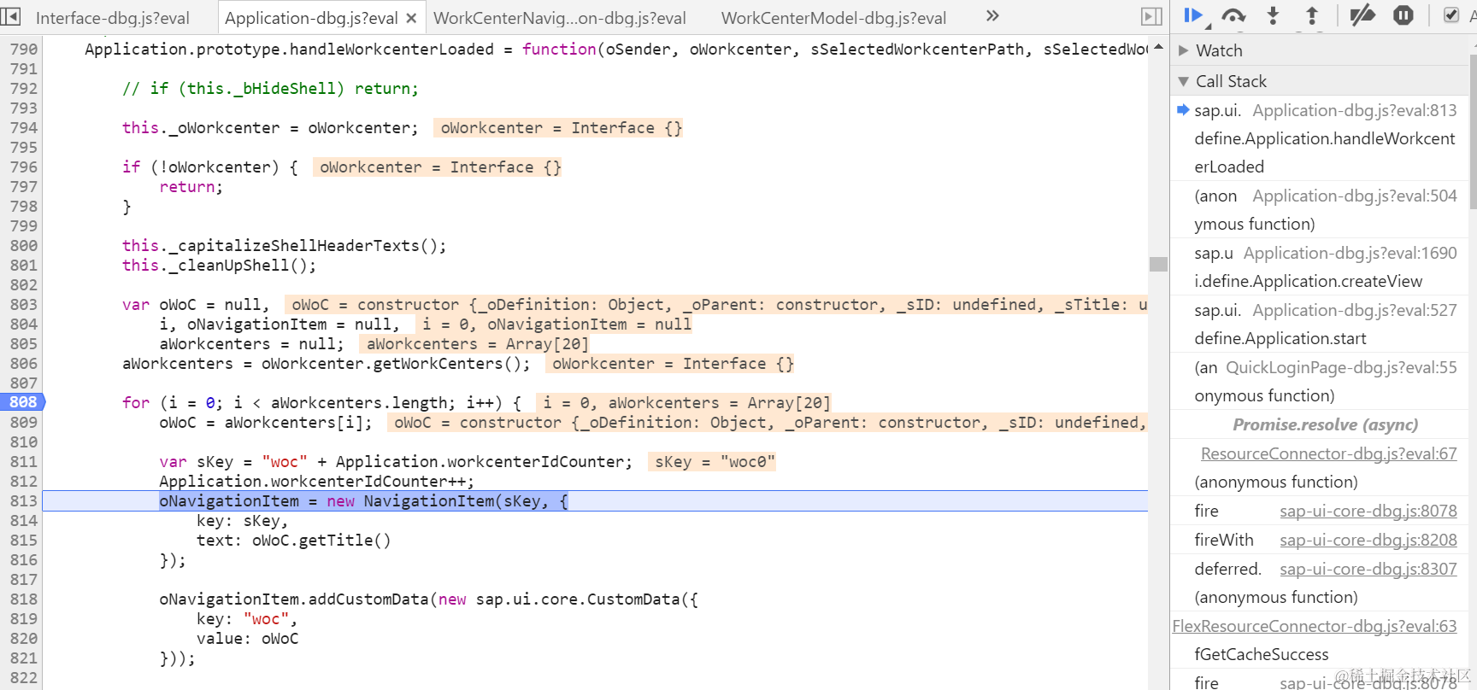Viewport: 1477px width, 690px height.
Task: Click the highlighted oNavigationItem on line 813
Action: pyautogui.click(x=229, y=501)
